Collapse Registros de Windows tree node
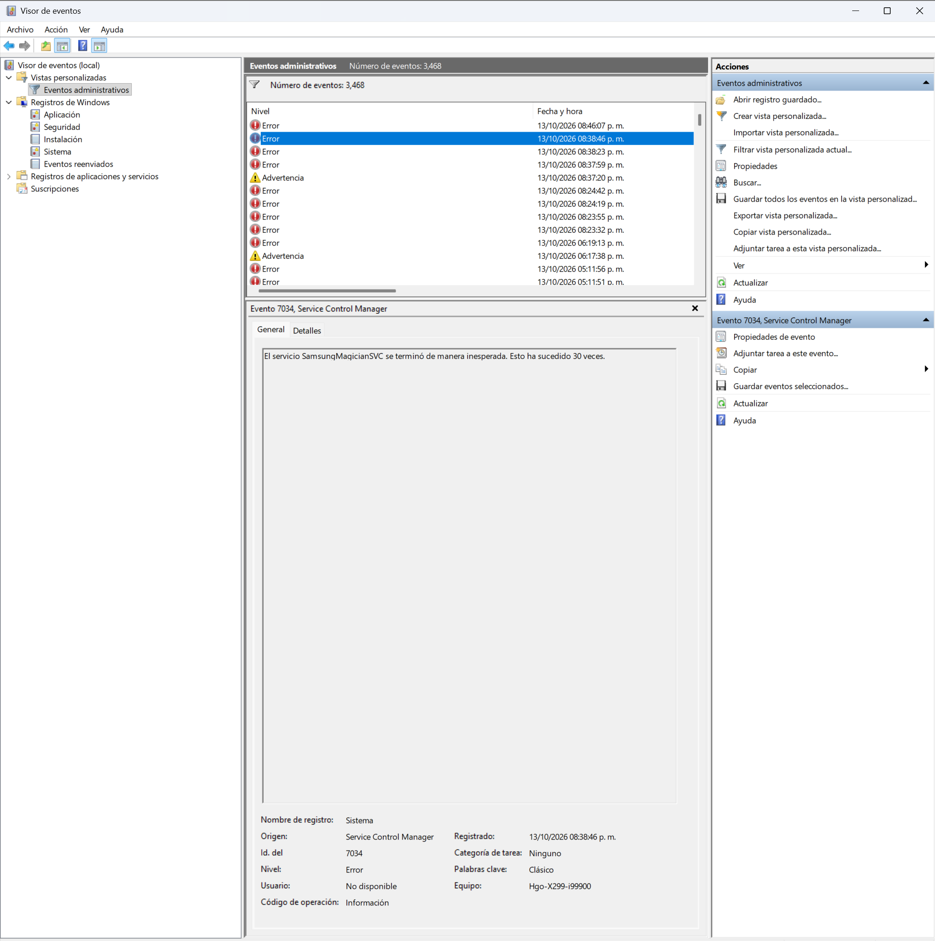 [x=9, y=102]
